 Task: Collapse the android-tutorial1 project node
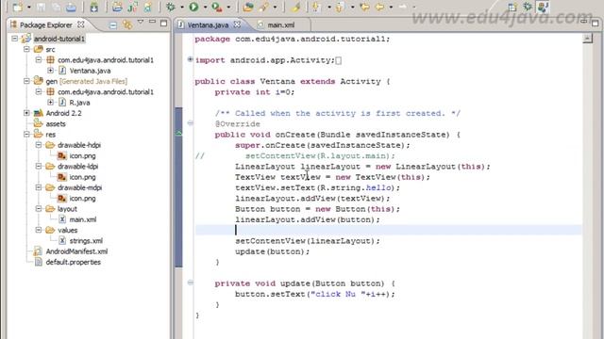pos(15,39)
